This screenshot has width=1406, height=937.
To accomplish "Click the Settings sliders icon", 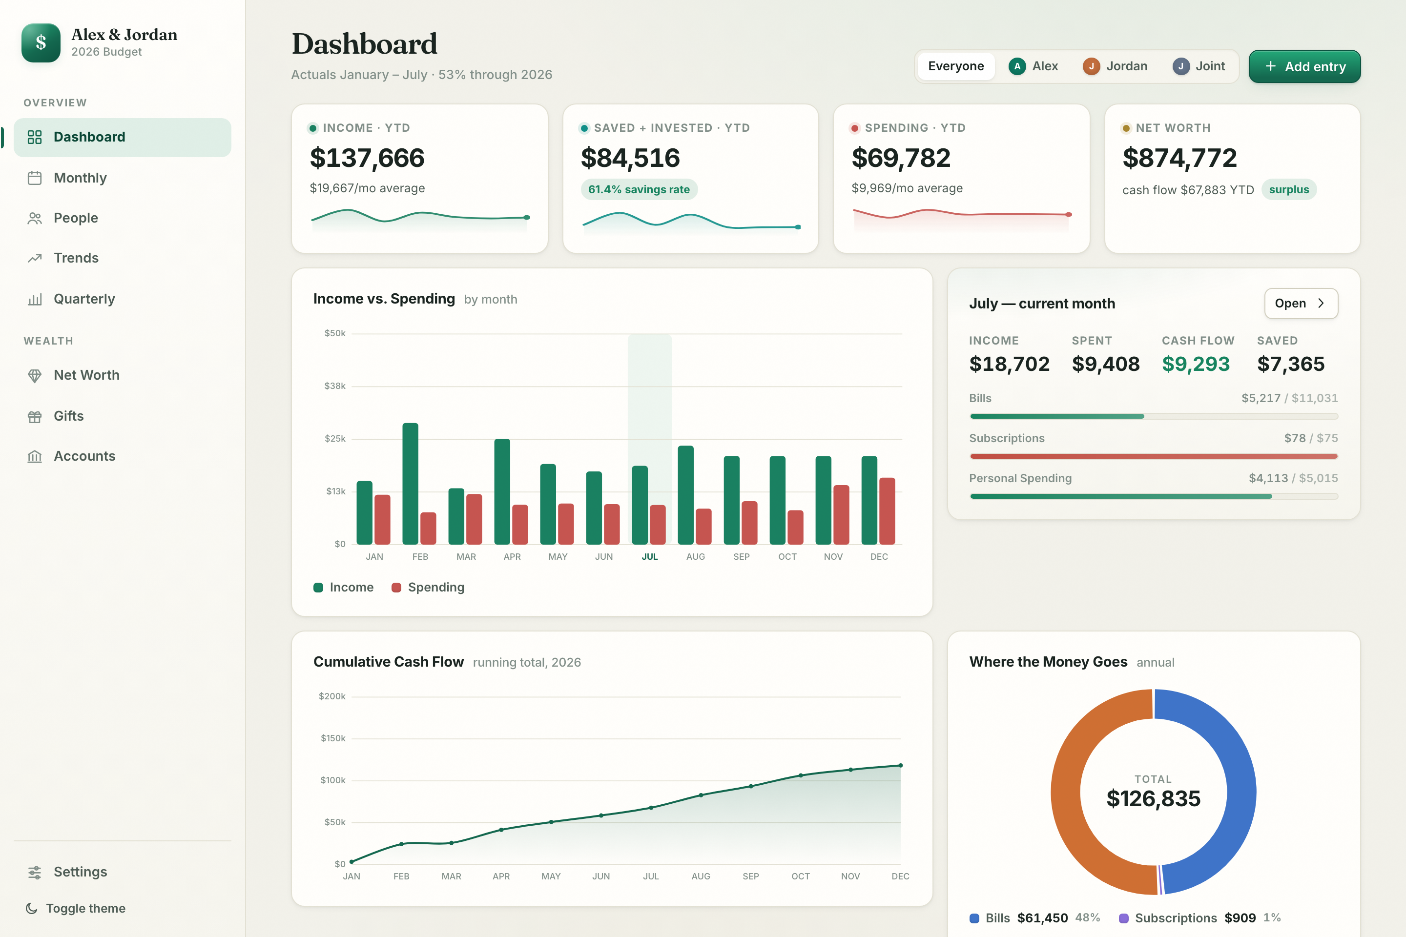I will pos(35,872).
